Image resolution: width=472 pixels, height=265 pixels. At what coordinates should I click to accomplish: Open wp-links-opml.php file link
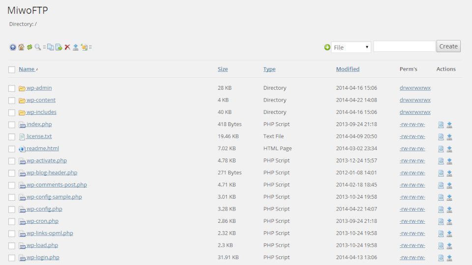point(50,233)
